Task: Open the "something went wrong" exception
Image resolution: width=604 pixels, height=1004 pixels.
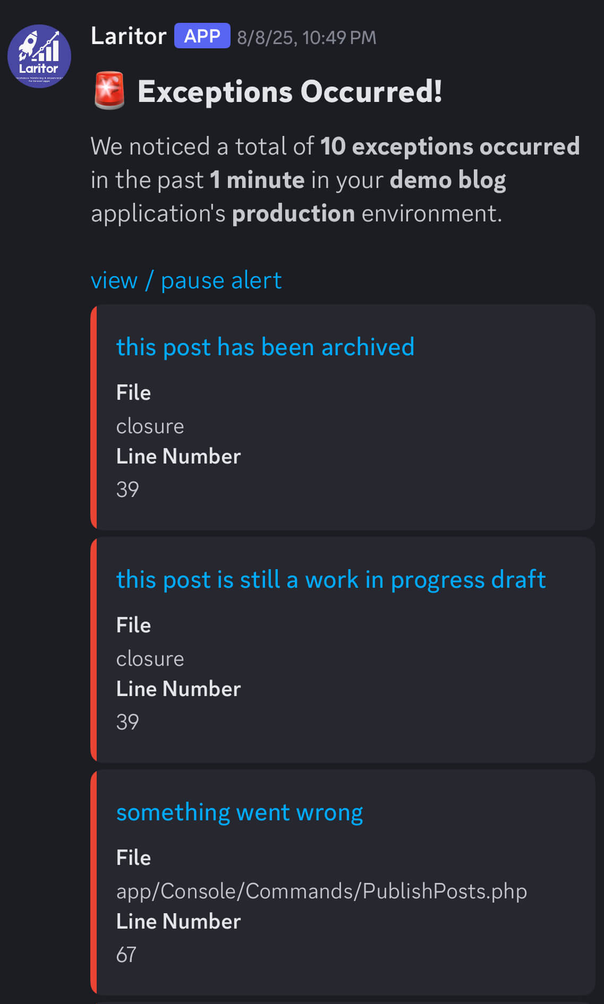Action: [240, 812]
